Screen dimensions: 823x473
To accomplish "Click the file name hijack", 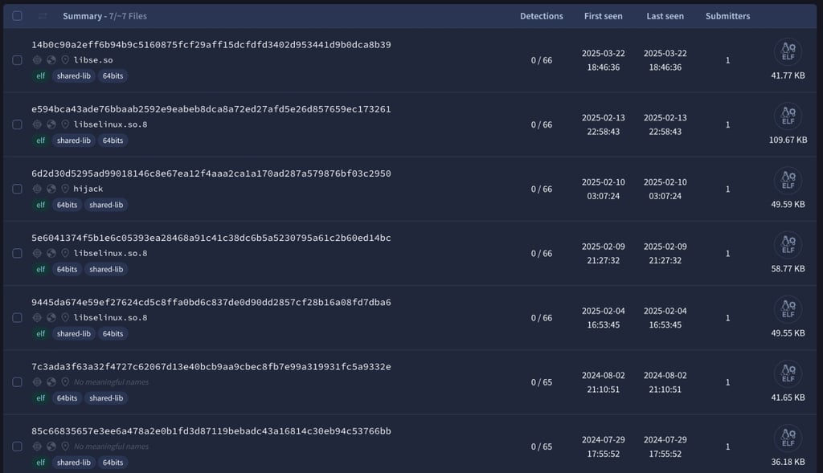I will click(x=88, y=189).
